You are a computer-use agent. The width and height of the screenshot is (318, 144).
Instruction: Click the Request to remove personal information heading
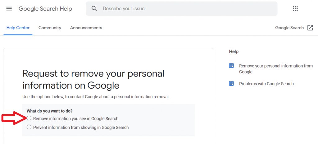click(x=93, y=79)
